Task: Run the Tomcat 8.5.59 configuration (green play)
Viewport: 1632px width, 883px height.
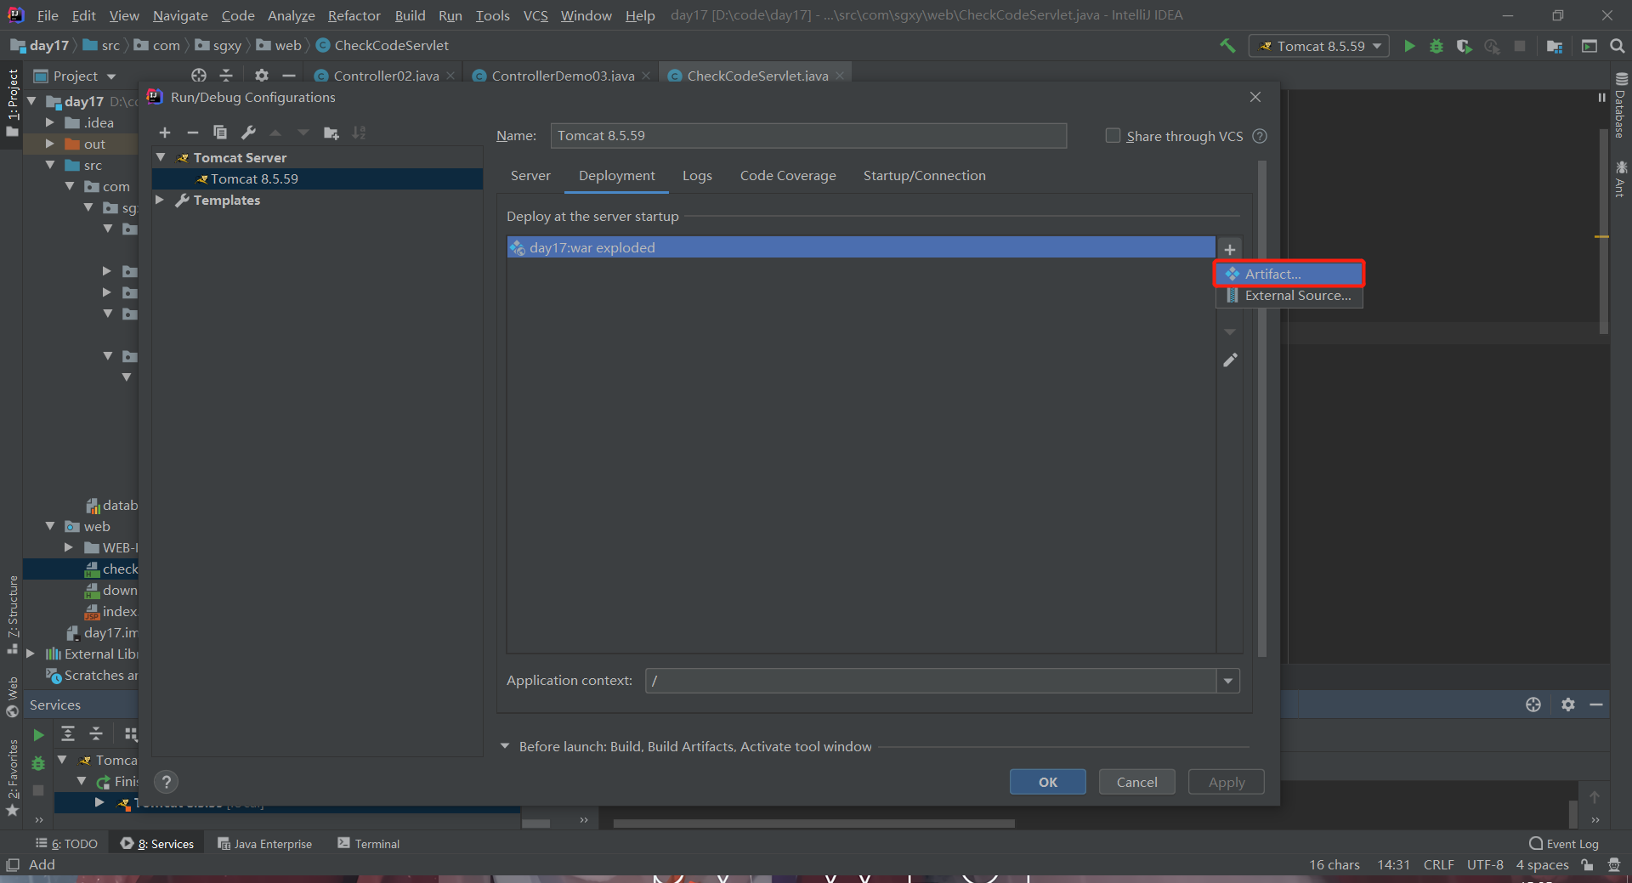Action: click(x=1409, y=46)
